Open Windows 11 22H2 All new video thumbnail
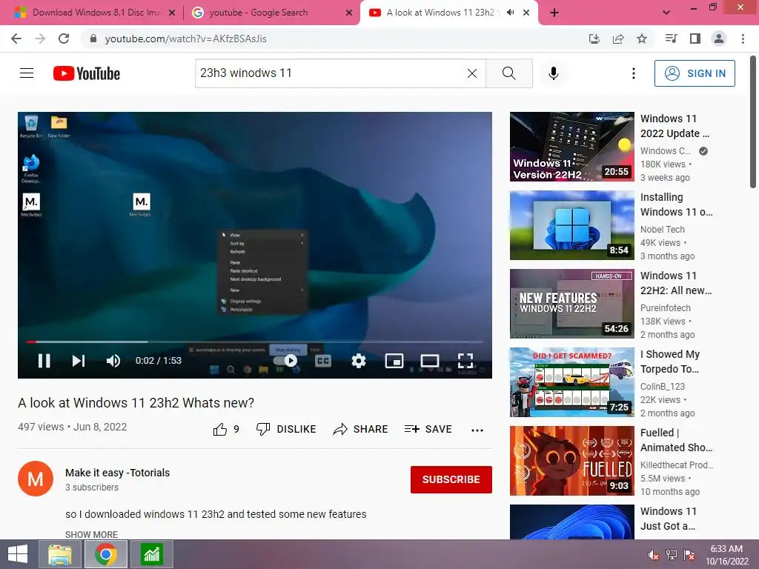The image size is (759, 569). point(572,304)
